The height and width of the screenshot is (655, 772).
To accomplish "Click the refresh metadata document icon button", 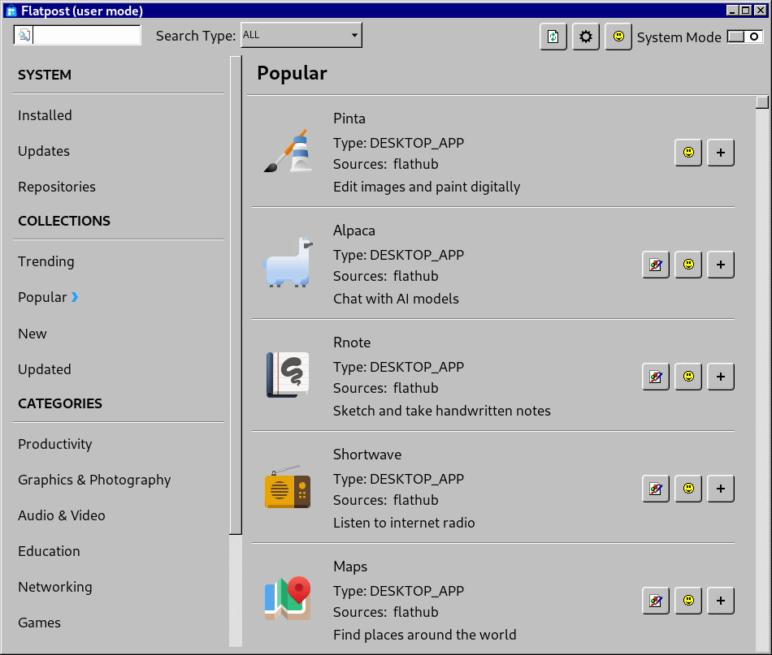I will [x=553, y=37].
